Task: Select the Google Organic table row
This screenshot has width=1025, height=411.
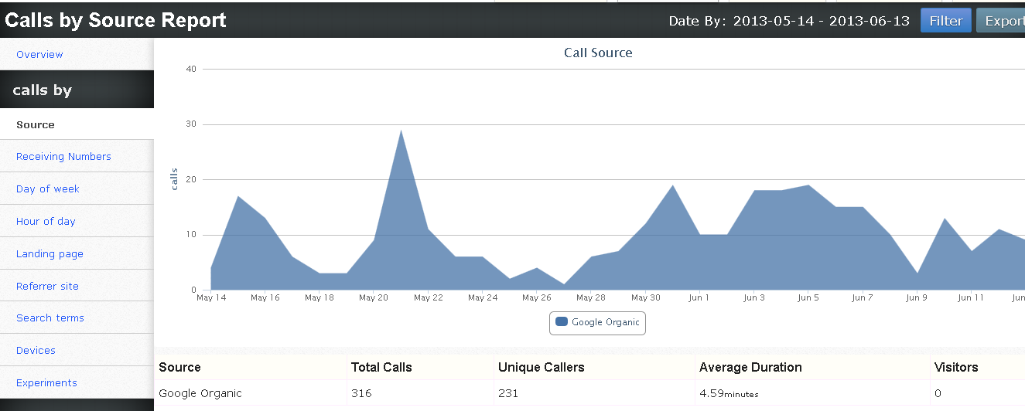Action: tap(200, 393)
